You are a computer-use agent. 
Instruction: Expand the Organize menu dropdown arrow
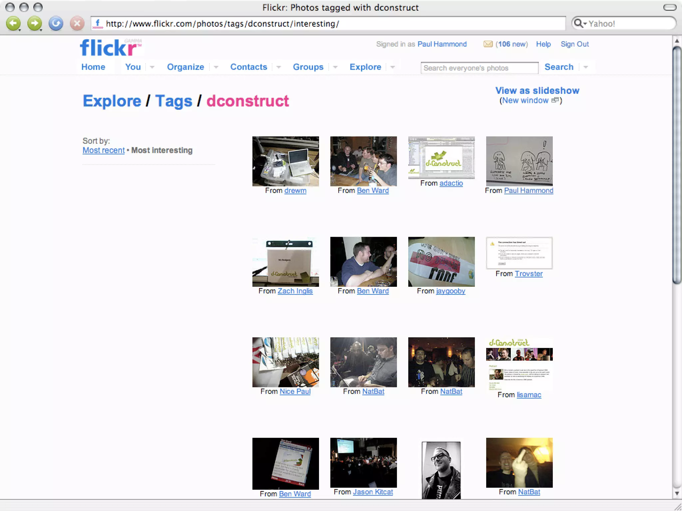click(216, 67)
